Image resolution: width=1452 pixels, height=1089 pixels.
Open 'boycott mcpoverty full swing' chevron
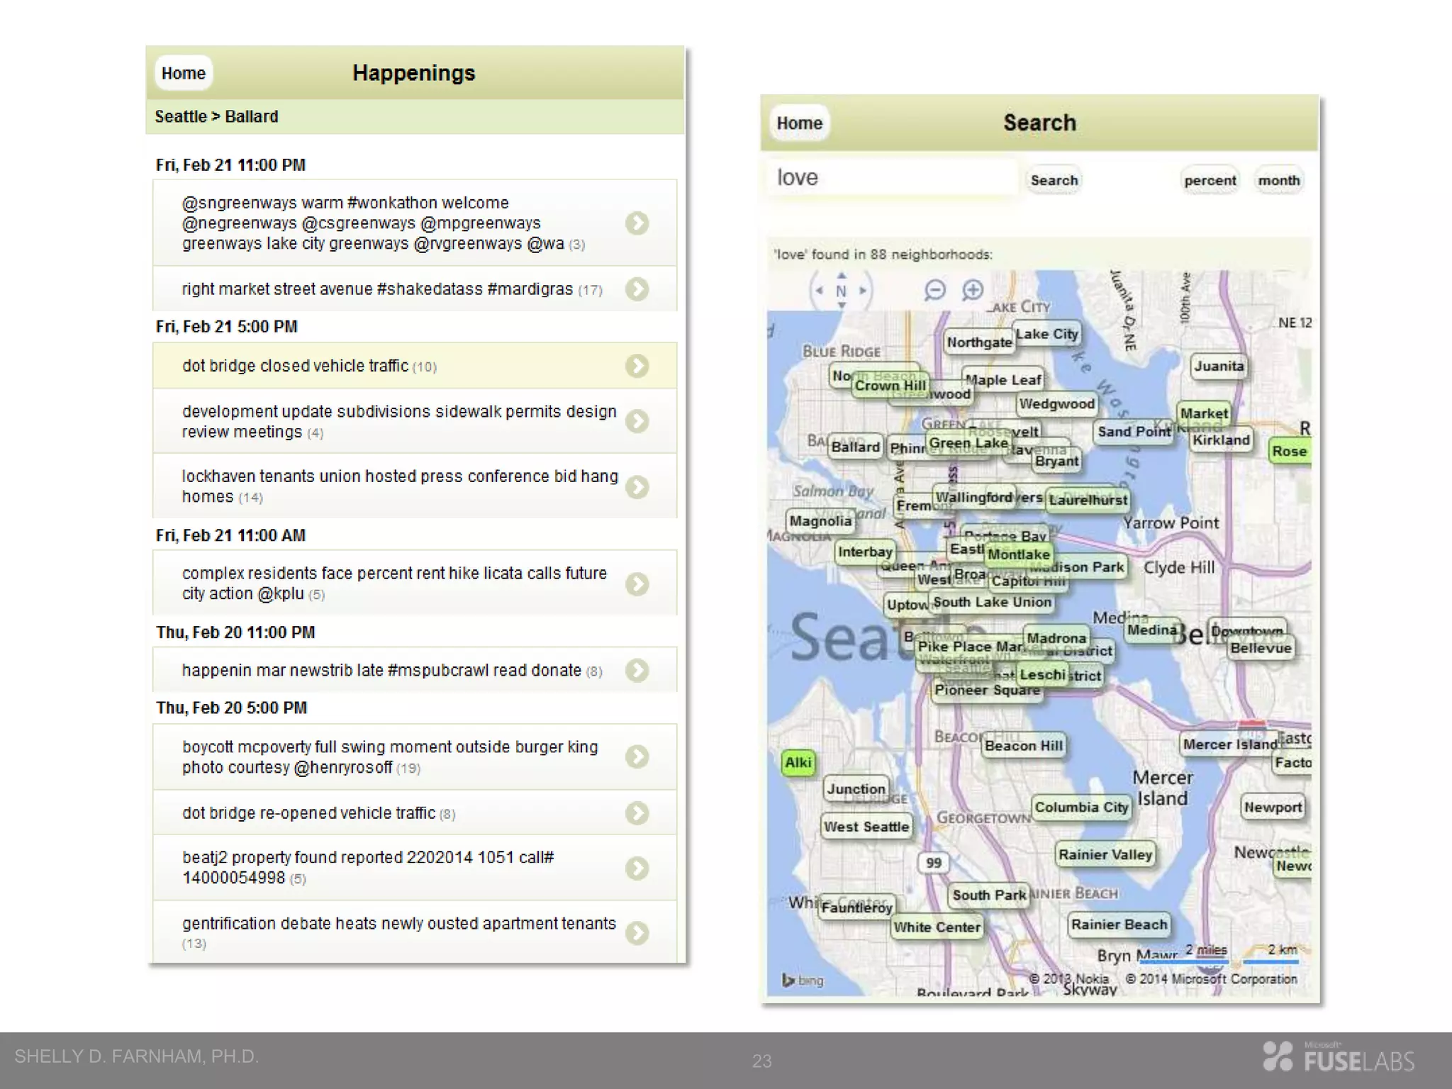tap(637, 756)
